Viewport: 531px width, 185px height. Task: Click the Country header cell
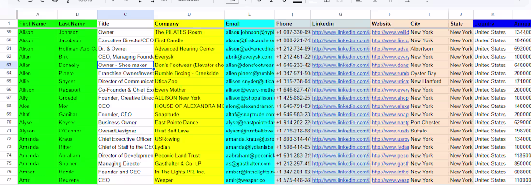pos(493,24)
